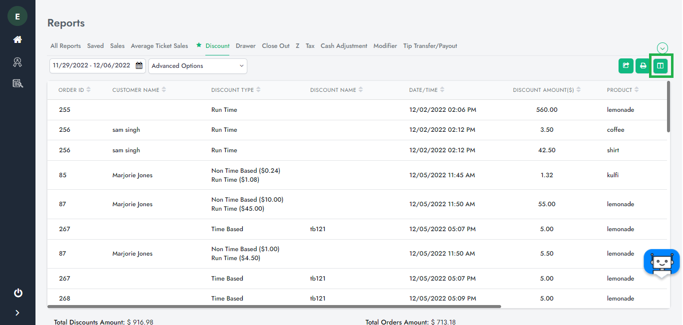Screen dimensions: 683x325
Task: Switch to the Sales tab
Action: pos(117,46)
